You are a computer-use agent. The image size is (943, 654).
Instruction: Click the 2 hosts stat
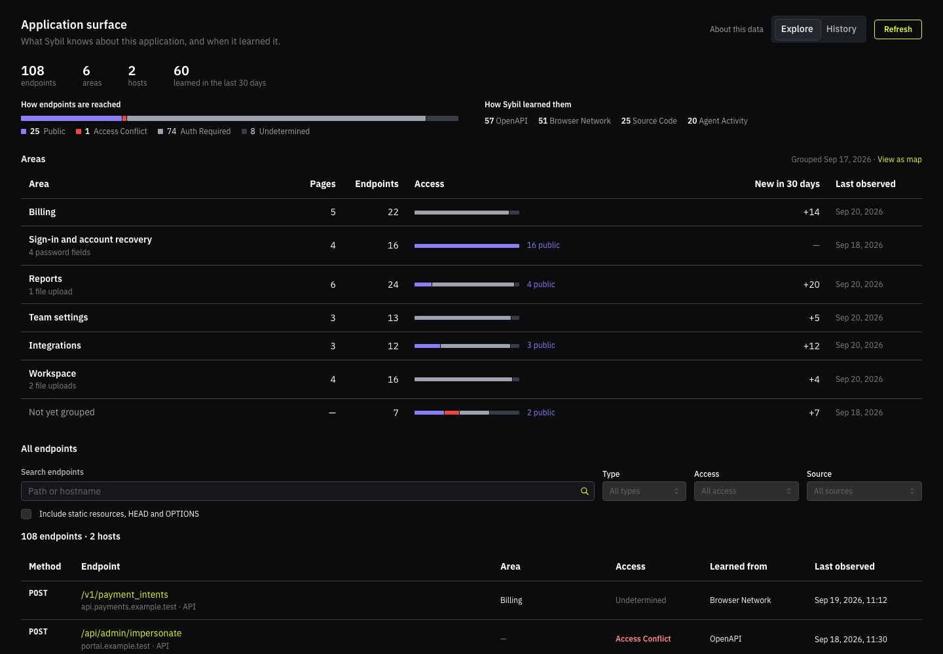click(x=138, y=76)
